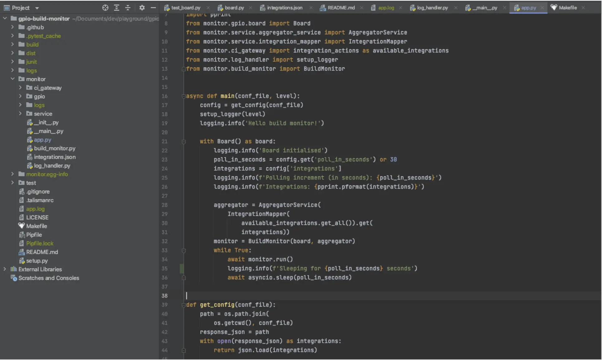This screenshot has height=360, width=602.
Task: Place cursor on 'monitor = BuildMonitor' line
Action: [284, 241]
